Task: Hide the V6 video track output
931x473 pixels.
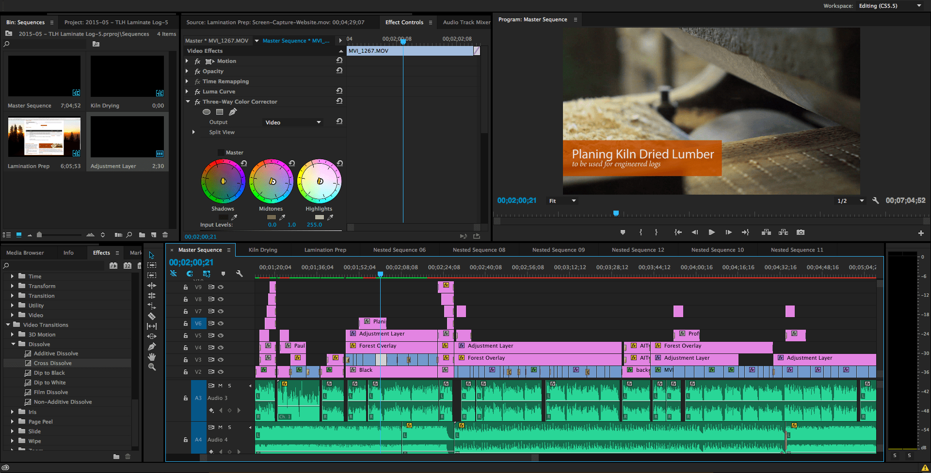Action: pyautogui.click(x=221, y=323)
